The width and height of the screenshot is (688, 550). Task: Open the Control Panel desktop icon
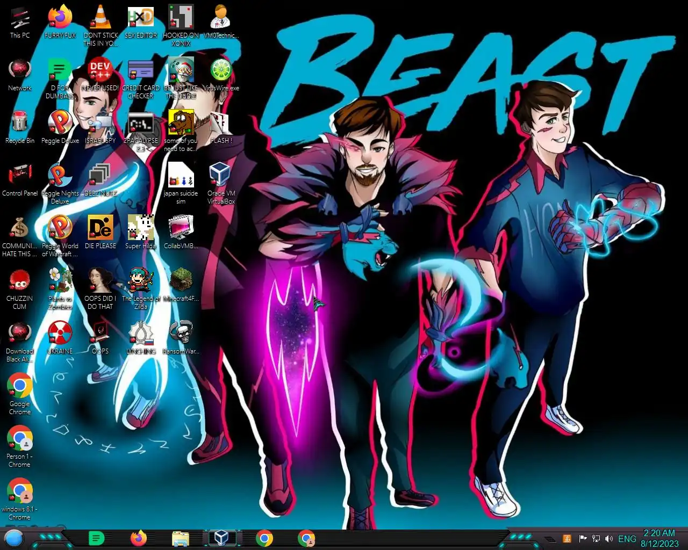[x=20, y=179]
